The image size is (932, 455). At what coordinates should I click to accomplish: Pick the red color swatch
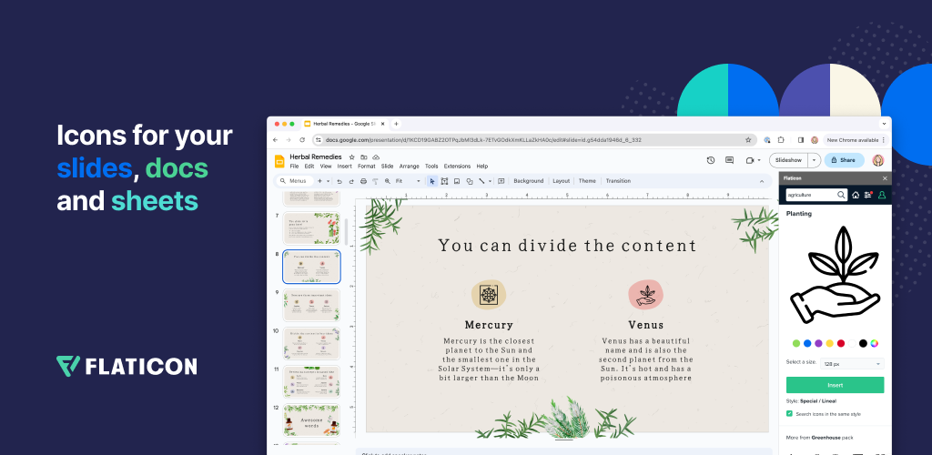pyautogui.click(x=841, y=343)
